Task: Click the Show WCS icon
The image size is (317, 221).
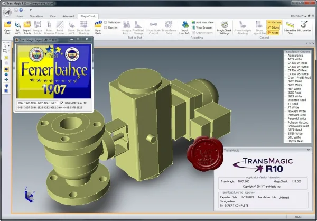Action: [x=71, y=25]
